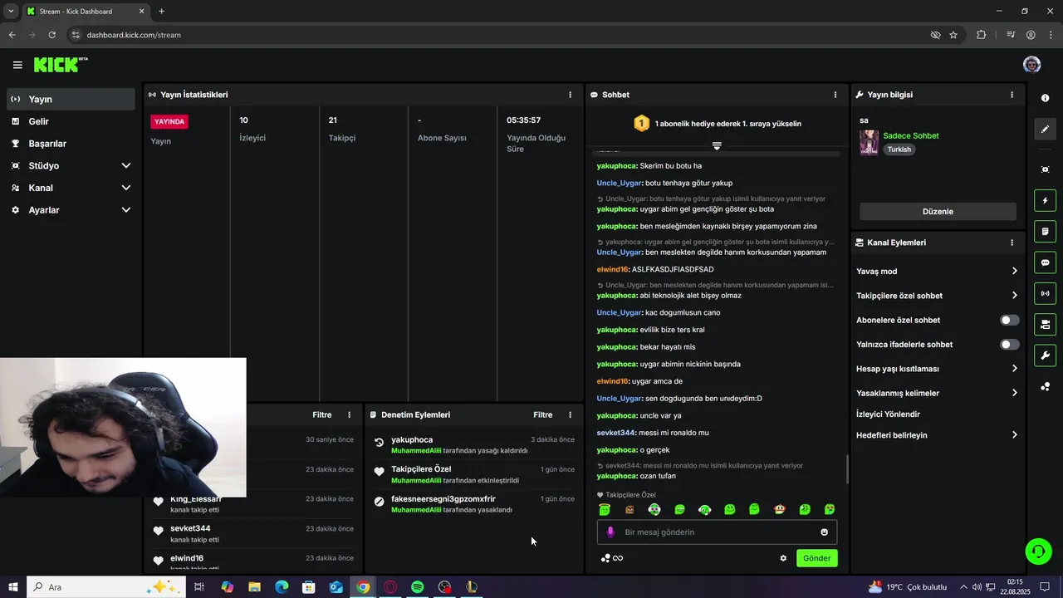Open İzleyici Yönlendir channel action
This screenshot has width=1063, height=598.
[x=888, y=414]
